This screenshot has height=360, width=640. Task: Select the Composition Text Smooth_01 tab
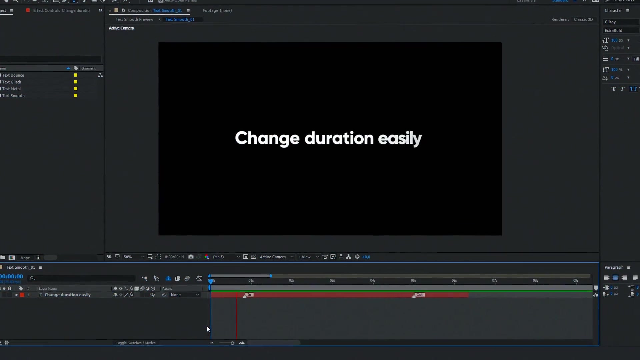(x=155, y=11)
